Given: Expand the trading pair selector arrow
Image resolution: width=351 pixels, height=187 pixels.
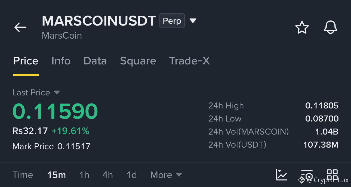Looking at the screenshot, I should click(x=193, y=21).
